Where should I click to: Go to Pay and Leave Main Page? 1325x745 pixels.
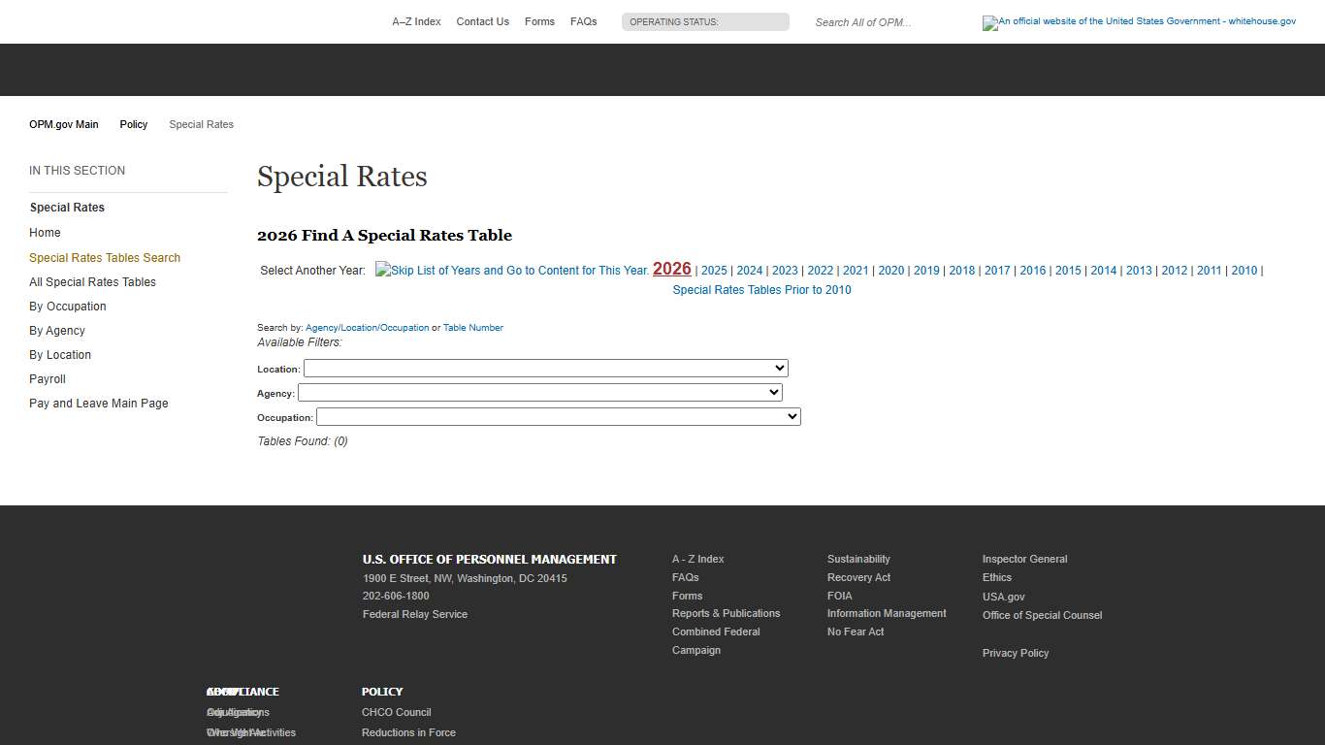click(98, 403)
